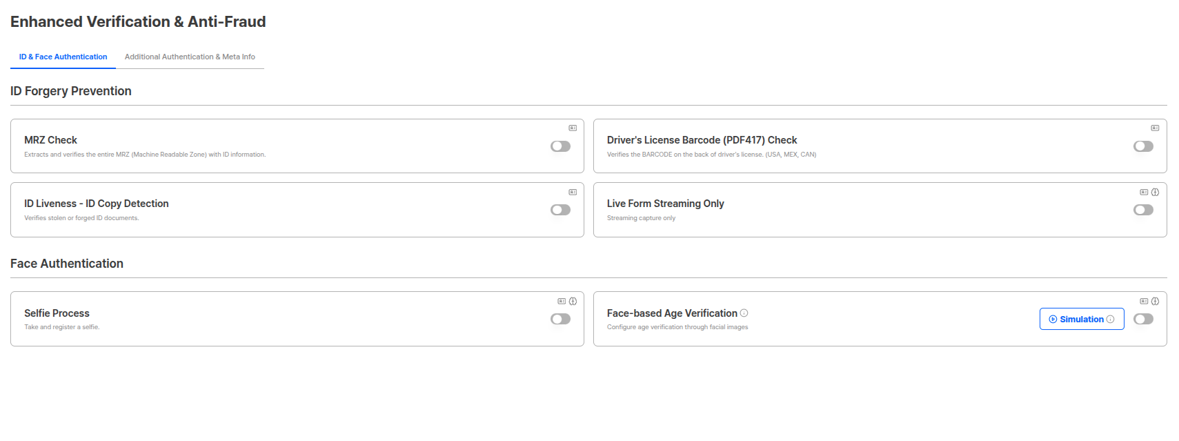Toggle Live Form Streaming Only on
The height and width of the screenshot is (441, 1179).
point(1143,210)
